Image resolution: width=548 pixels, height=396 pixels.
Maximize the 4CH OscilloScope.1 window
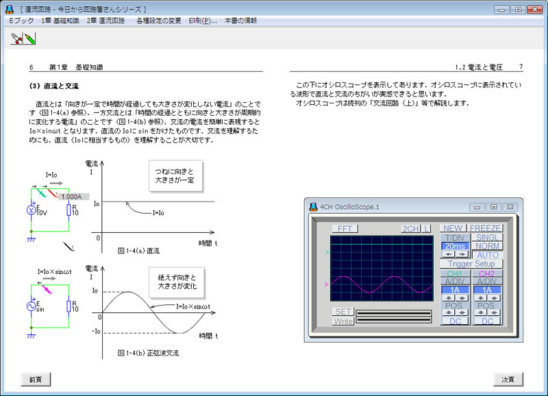pyautogui.click(x=493, y=207)
